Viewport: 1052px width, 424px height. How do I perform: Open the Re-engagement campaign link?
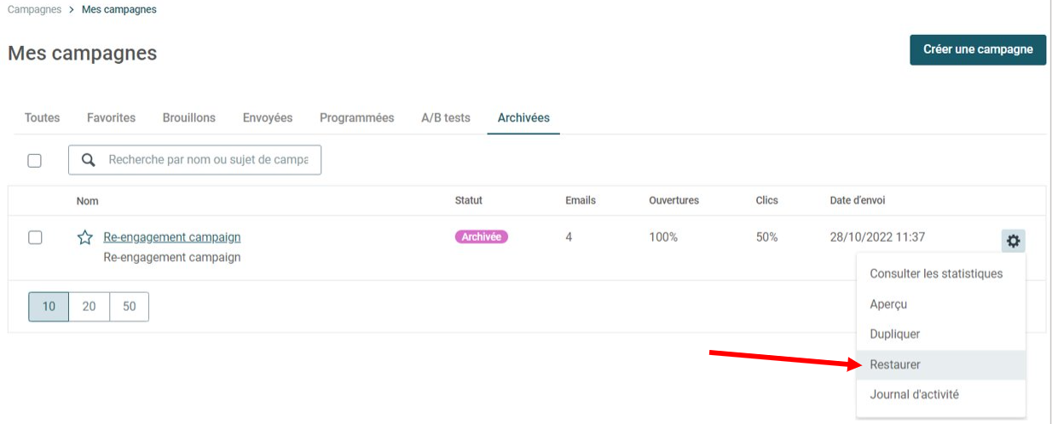(x=172, y=238)
